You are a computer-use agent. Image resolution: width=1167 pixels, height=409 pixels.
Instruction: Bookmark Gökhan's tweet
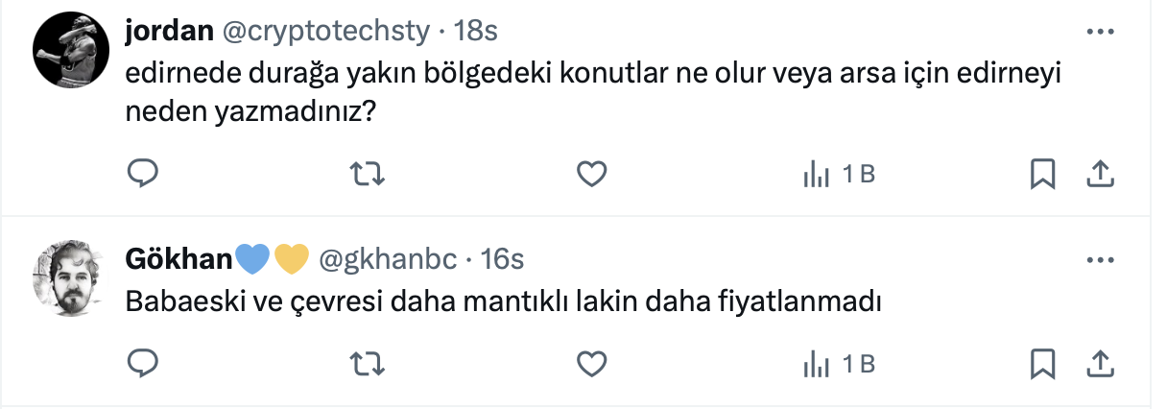pyautogui.click(x=1042, y=363)
